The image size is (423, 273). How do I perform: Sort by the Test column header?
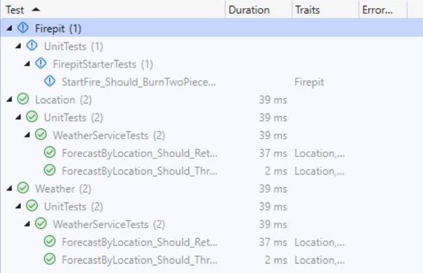(x=18, y=10)
